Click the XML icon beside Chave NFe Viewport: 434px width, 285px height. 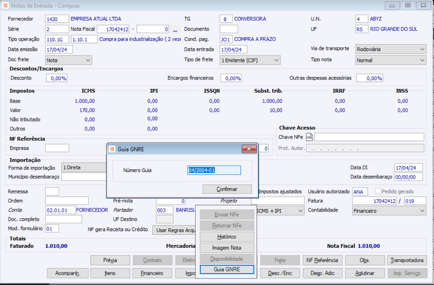point(309,137)
